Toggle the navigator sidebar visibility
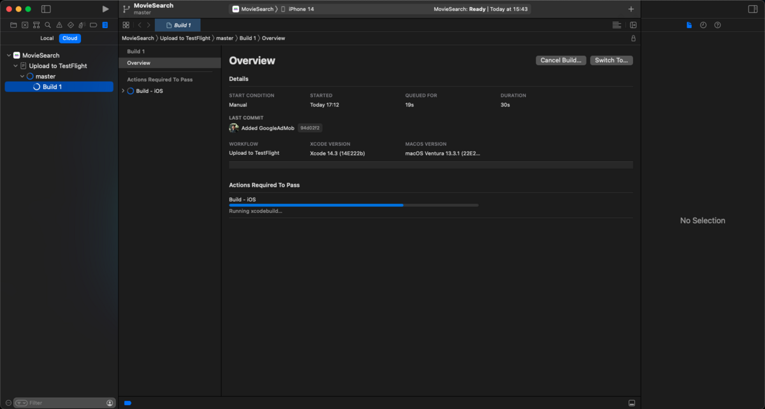The height and width of the screenshot is (409, 765). [x=46, y=9]
